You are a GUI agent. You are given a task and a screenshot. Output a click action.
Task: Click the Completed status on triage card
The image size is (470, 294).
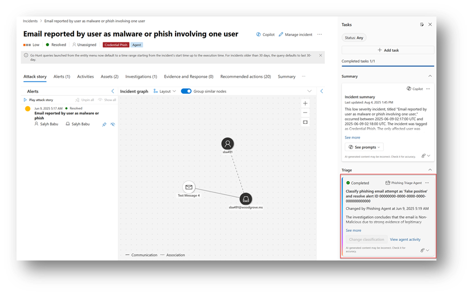(357, 183)
